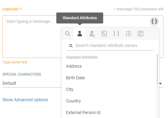The height and width of the screenshot is (118, 168).
Task: Open the dot grid icon tab
Action: click(x=128, y=34)
